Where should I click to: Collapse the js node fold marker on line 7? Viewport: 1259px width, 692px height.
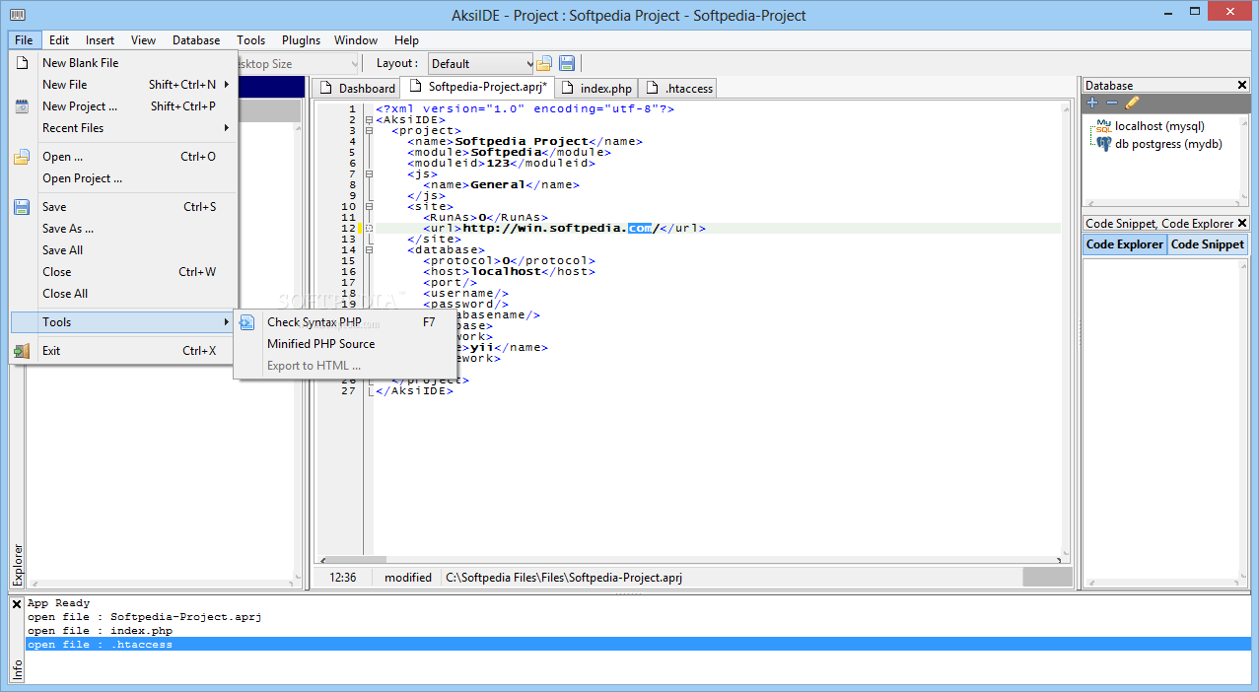click(369, 174)
